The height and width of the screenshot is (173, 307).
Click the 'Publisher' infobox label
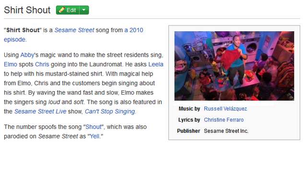click(189, 131)
